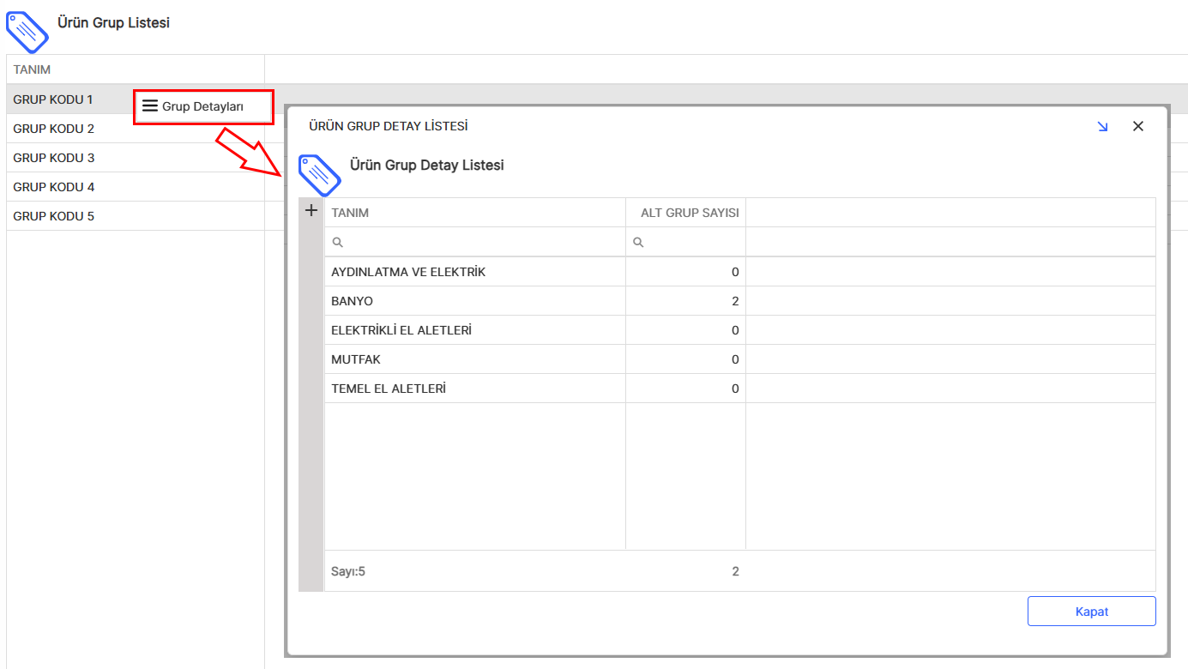This screenshot has height=669, width=1188.
Task: Click the tag icon beside Ürün Grup Listesi
Action: tap(27, 33)
